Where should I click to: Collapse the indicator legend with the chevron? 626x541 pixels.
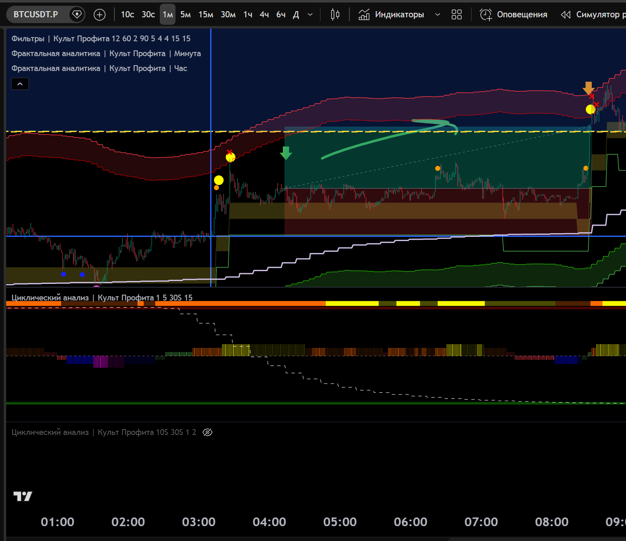(20, 84)
